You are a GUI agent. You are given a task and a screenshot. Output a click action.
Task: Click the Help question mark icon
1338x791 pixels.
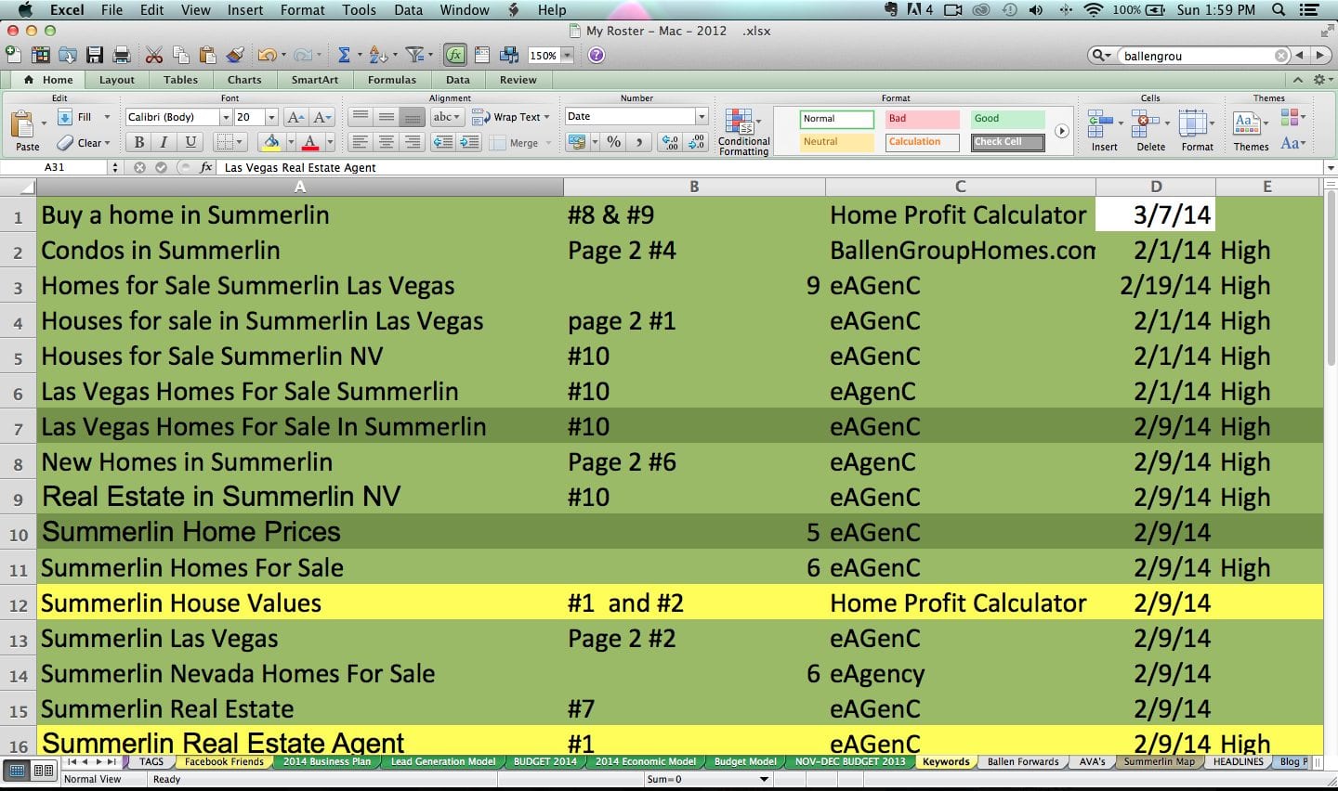(x=597, y=56)
